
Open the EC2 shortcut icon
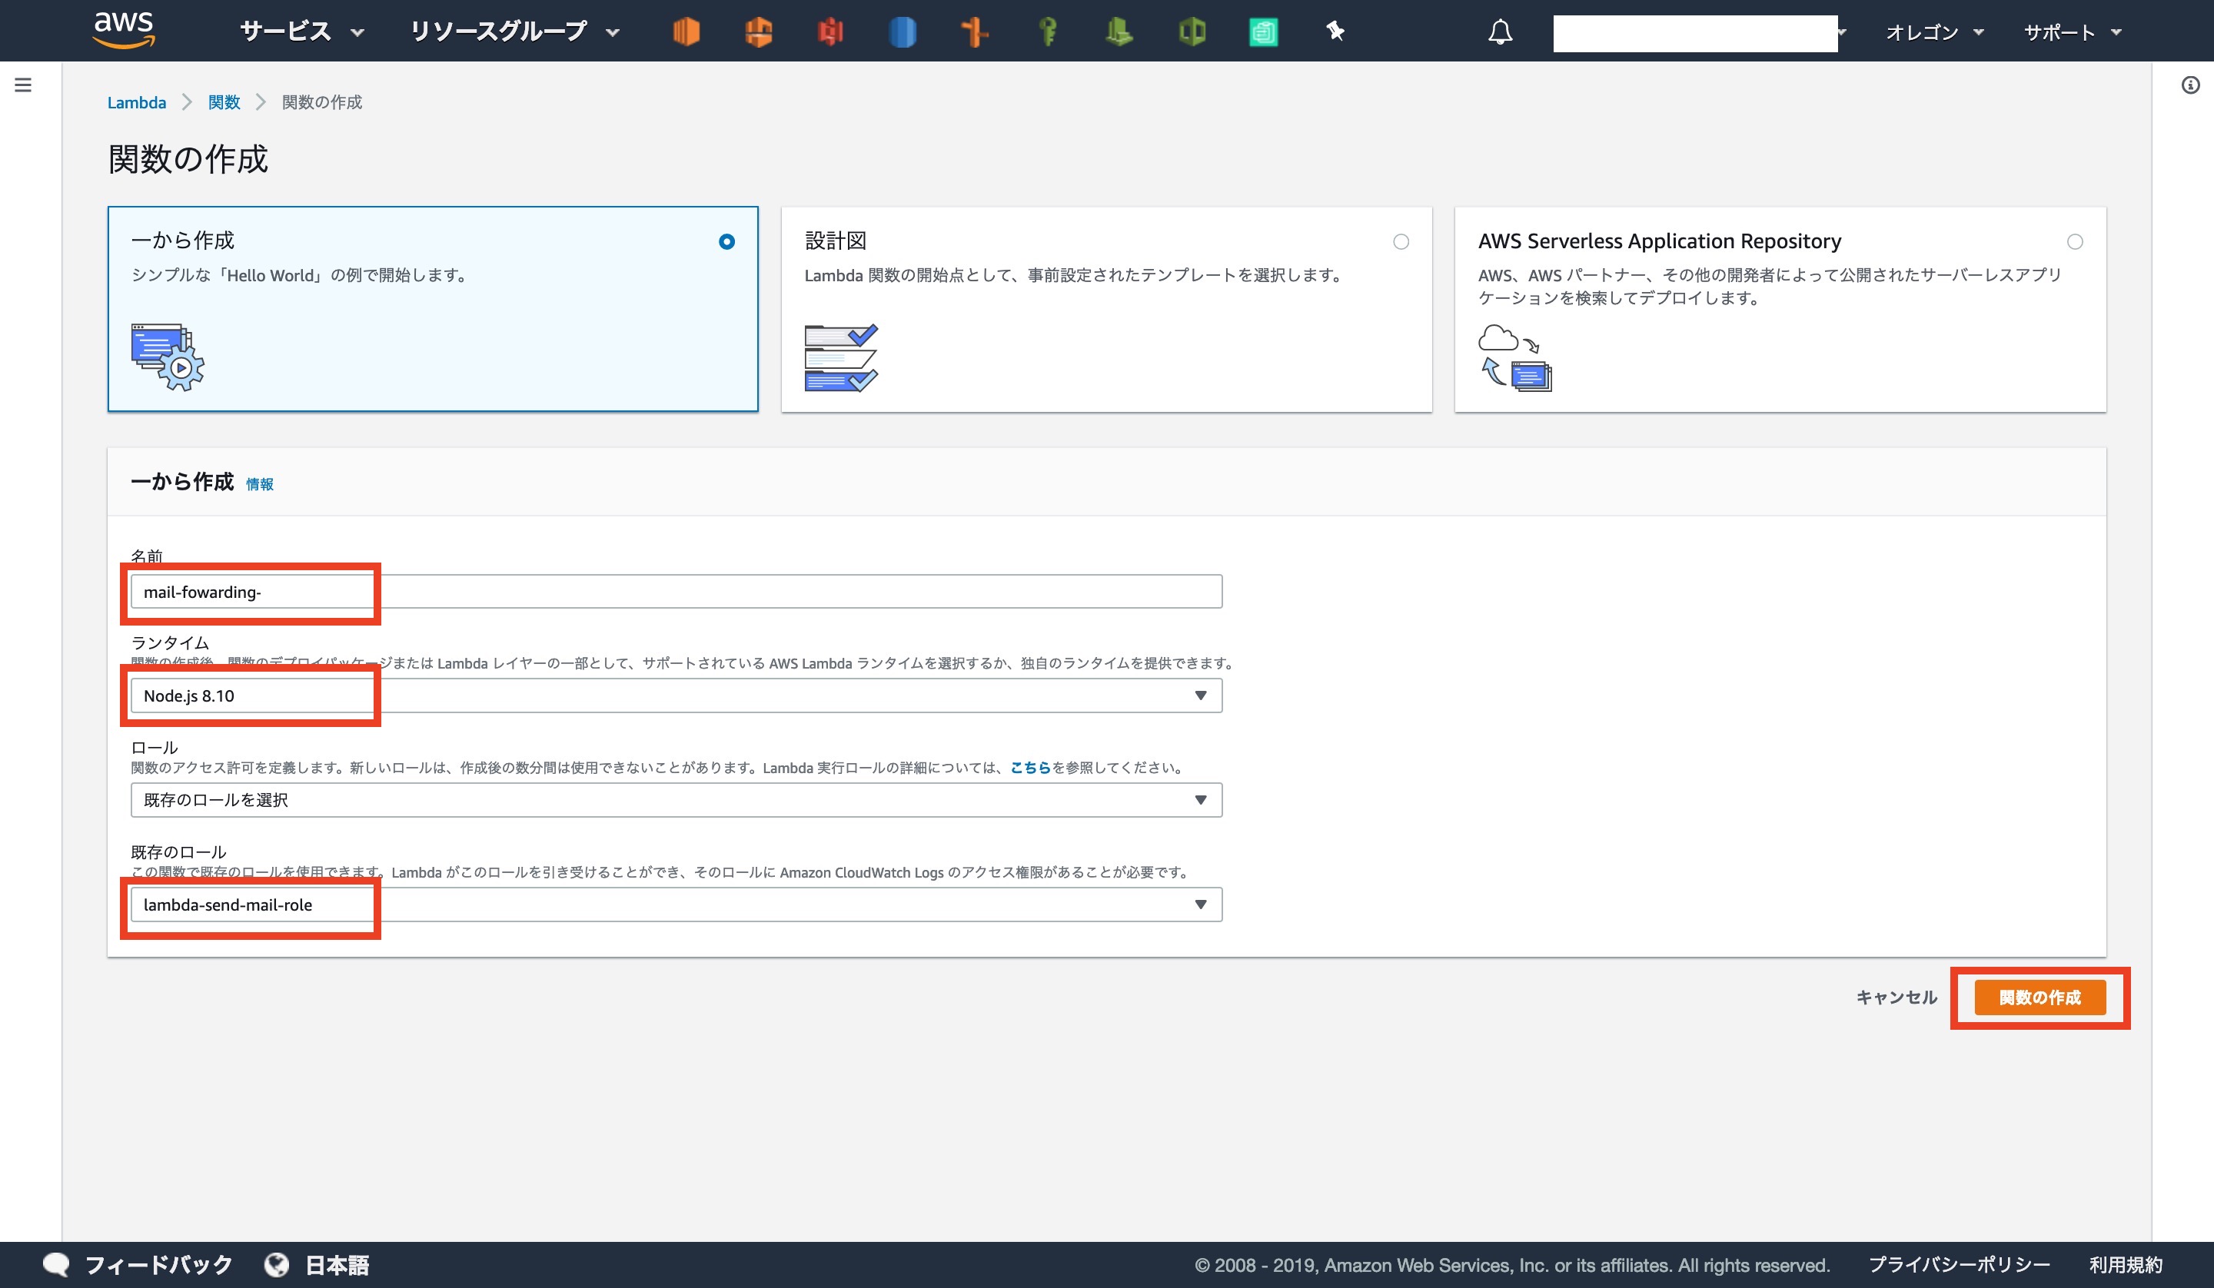pyautogui.click(x=686, y=32)
